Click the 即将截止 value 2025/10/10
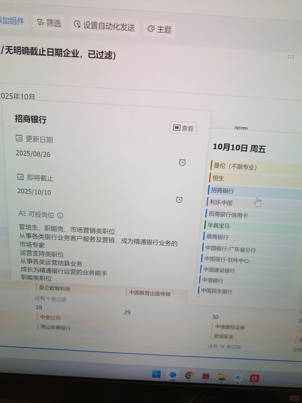This screenshot has height=403, width=302. click(x=34, y=192)
